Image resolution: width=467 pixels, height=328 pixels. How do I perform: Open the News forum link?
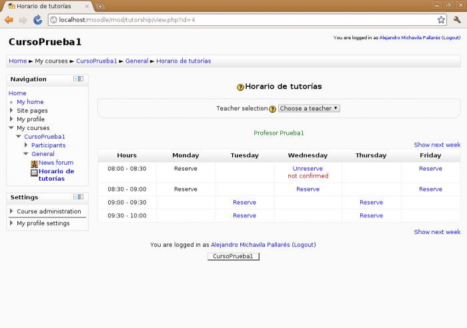pyautogui.click(x=56, y=163)
